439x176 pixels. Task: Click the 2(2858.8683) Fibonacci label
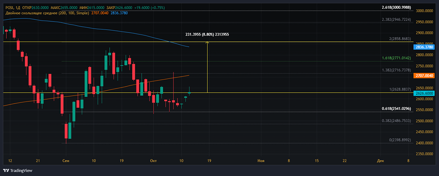click(400, 39)
